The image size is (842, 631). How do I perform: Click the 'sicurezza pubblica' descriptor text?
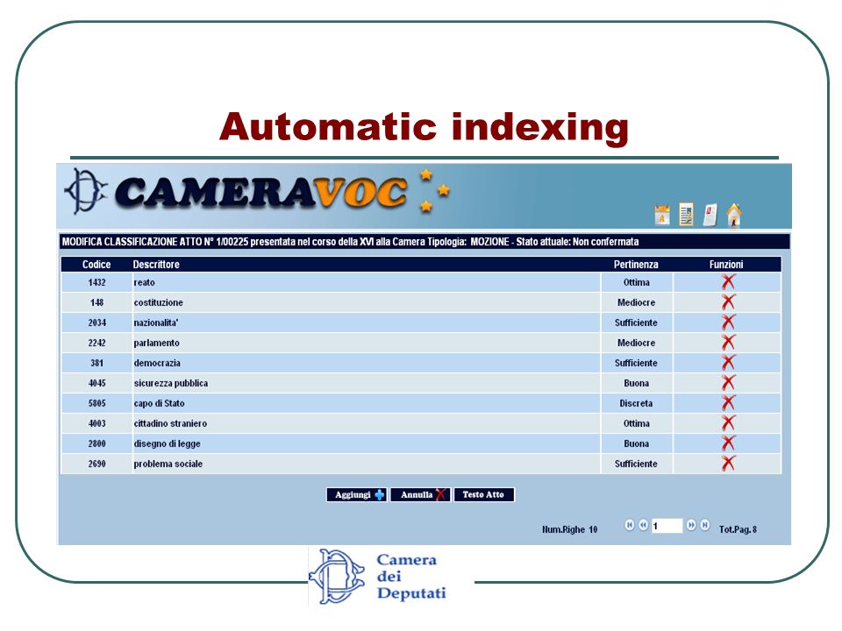pos(171,383)
